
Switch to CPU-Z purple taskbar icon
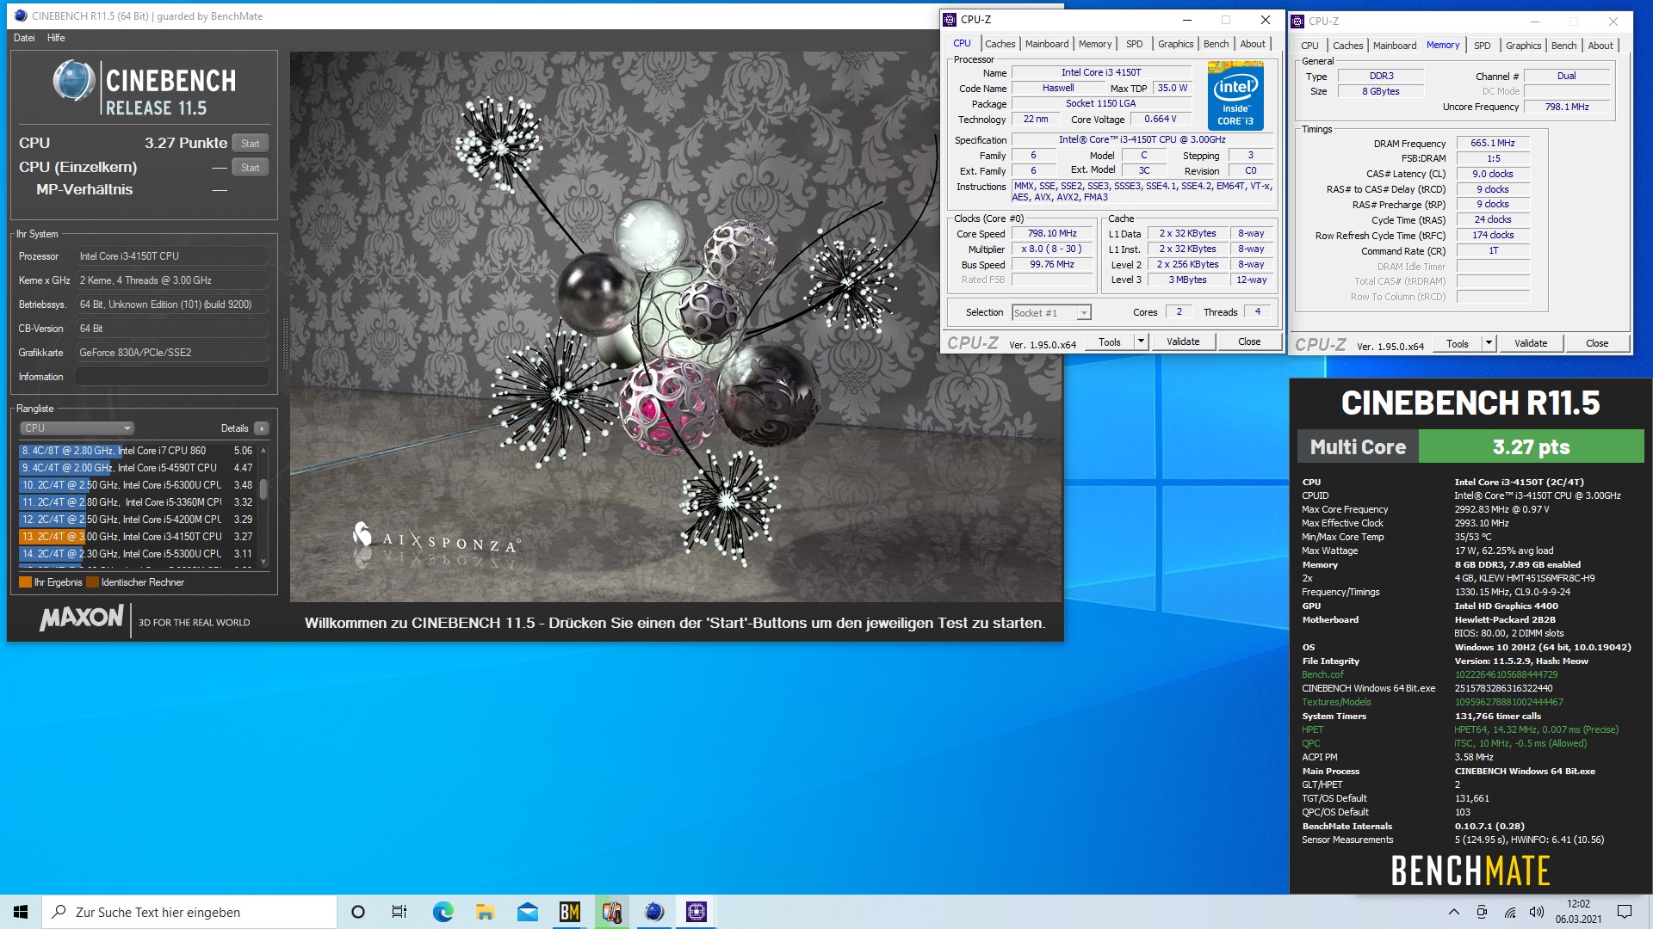coord(696,912)
